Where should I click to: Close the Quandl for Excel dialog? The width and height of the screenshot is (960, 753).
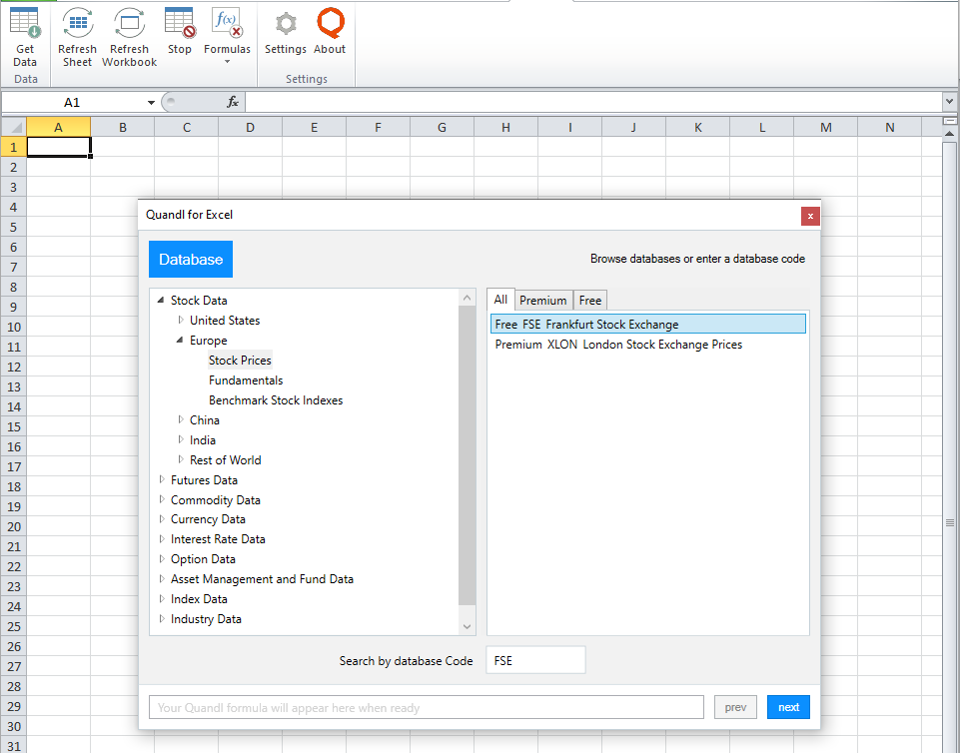[x=810, y=216]
